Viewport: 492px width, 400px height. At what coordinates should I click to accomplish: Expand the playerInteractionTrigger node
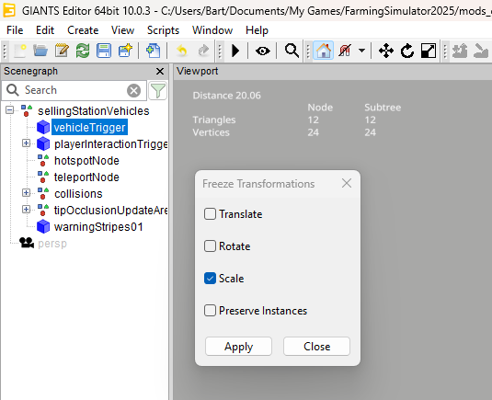click(x=26, y=143)
